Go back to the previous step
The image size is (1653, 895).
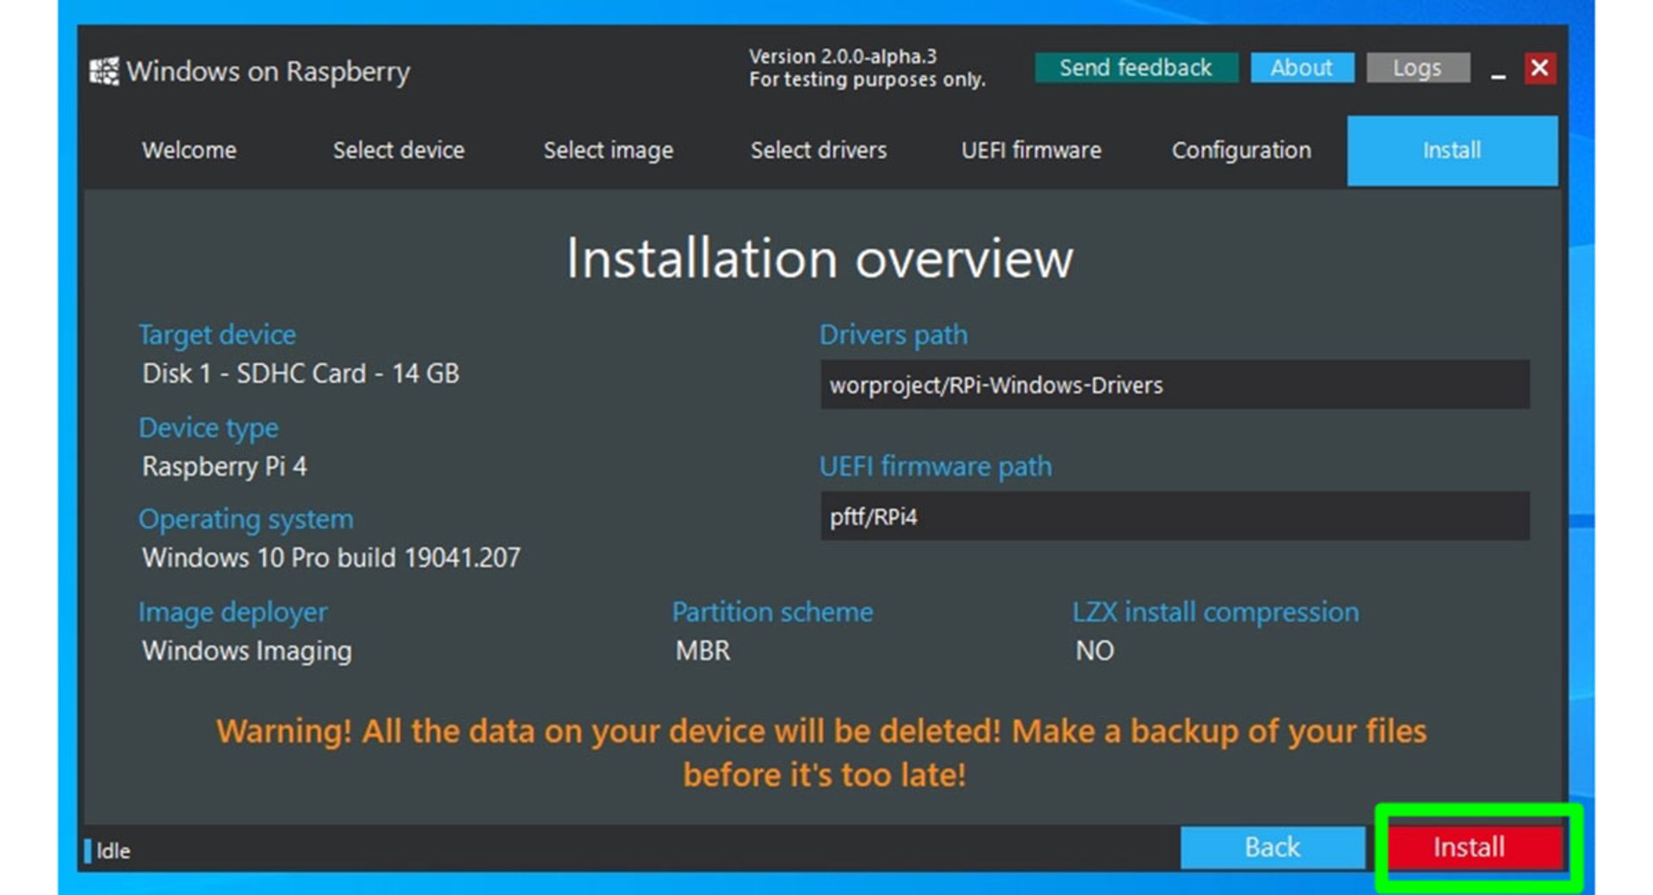click(1272, 848)
